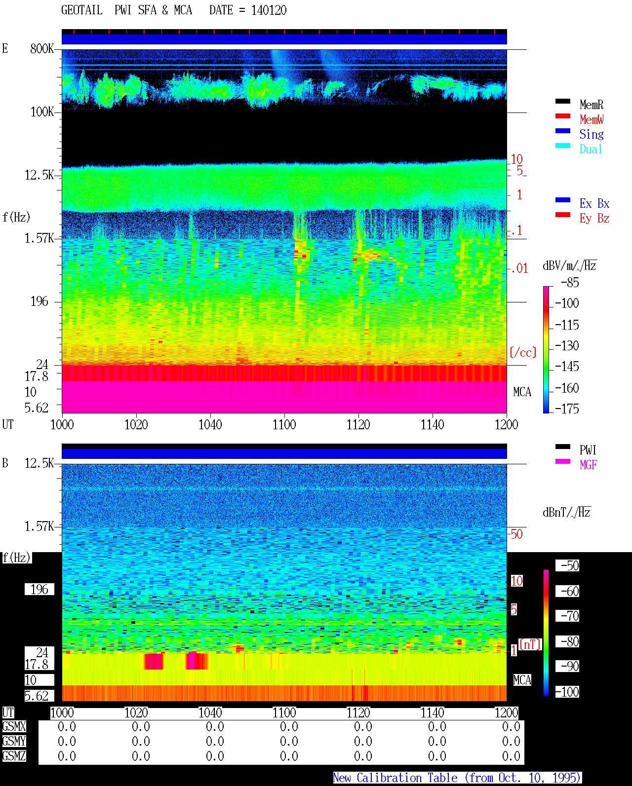632x786 pixels.
Task: Click the -70 color scale value
Action: click(x=568, y=616)
